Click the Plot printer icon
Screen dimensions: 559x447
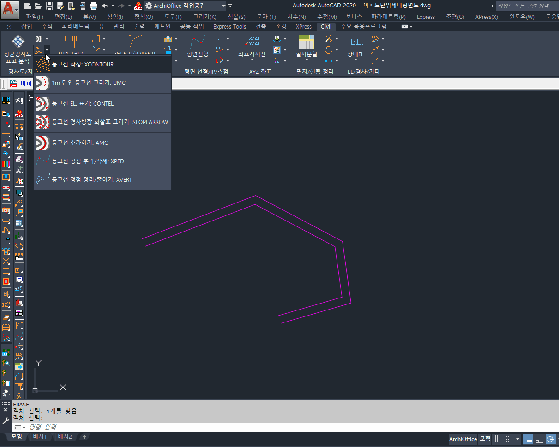click(x=94, y=6)
